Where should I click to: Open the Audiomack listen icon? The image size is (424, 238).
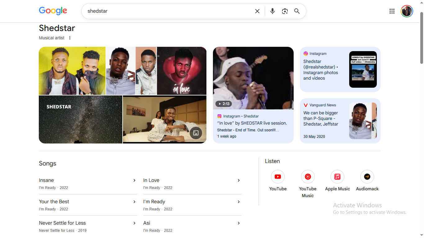[367, 177]
